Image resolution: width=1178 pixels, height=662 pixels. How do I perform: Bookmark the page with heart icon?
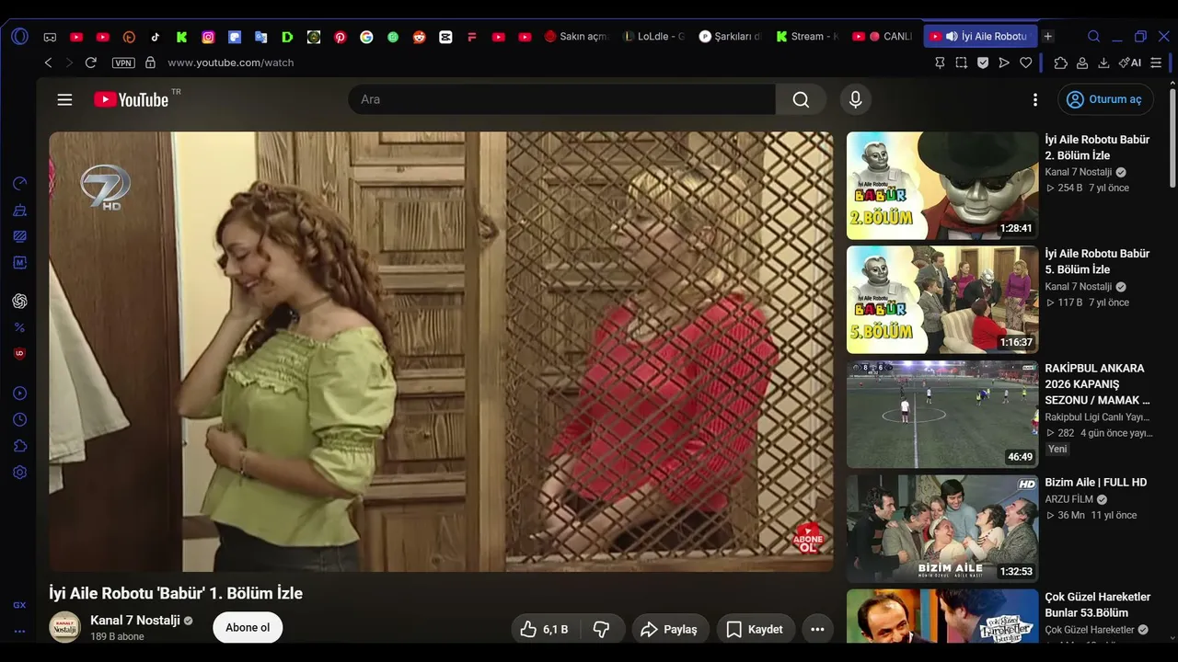coord(1026,63)
